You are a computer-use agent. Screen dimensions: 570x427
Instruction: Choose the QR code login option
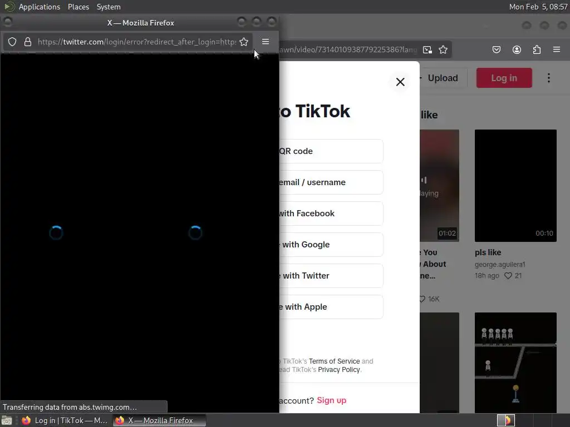coord(331,151)
